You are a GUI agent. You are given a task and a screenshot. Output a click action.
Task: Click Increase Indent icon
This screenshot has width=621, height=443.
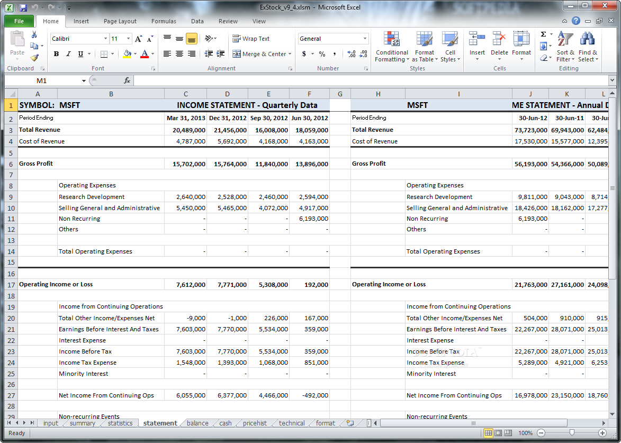[221, 54]
